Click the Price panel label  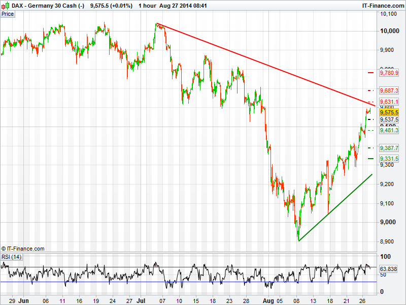tap(8, 14)
